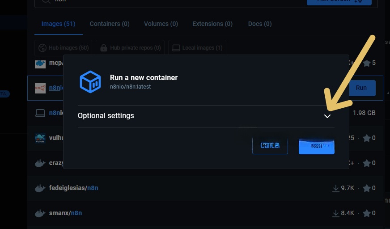Click Docker whale icon beside crazy row
The width and height of the screenshot is (390, 229).
click(40, 163)
